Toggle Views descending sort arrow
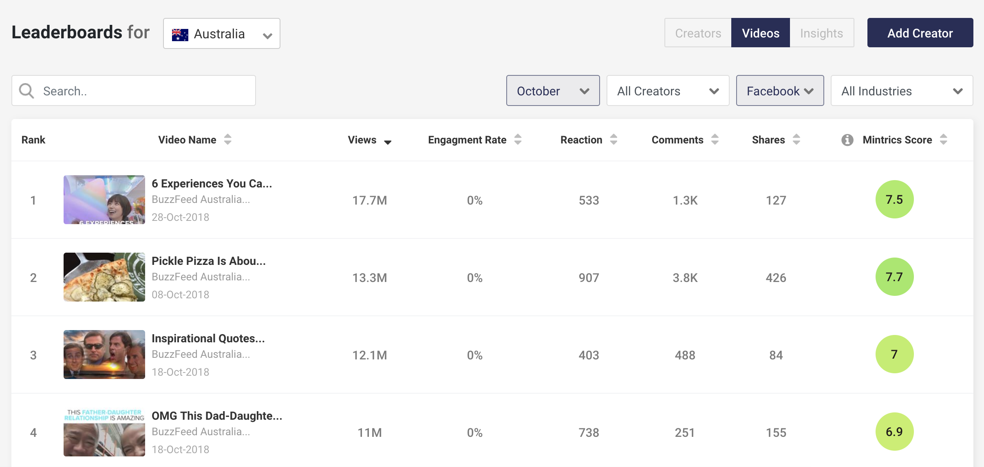This screenshot has height=467, width=984. point(388,141)
